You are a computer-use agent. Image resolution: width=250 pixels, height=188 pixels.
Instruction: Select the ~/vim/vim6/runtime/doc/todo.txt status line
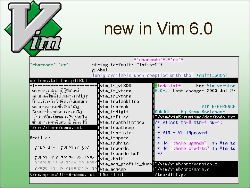[196, 117]
